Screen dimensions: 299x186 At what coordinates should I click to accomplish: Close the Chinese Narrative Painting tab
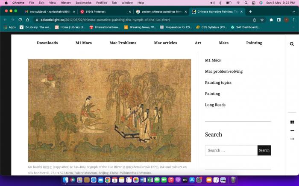pyautogui.click(x=241, y=11)
